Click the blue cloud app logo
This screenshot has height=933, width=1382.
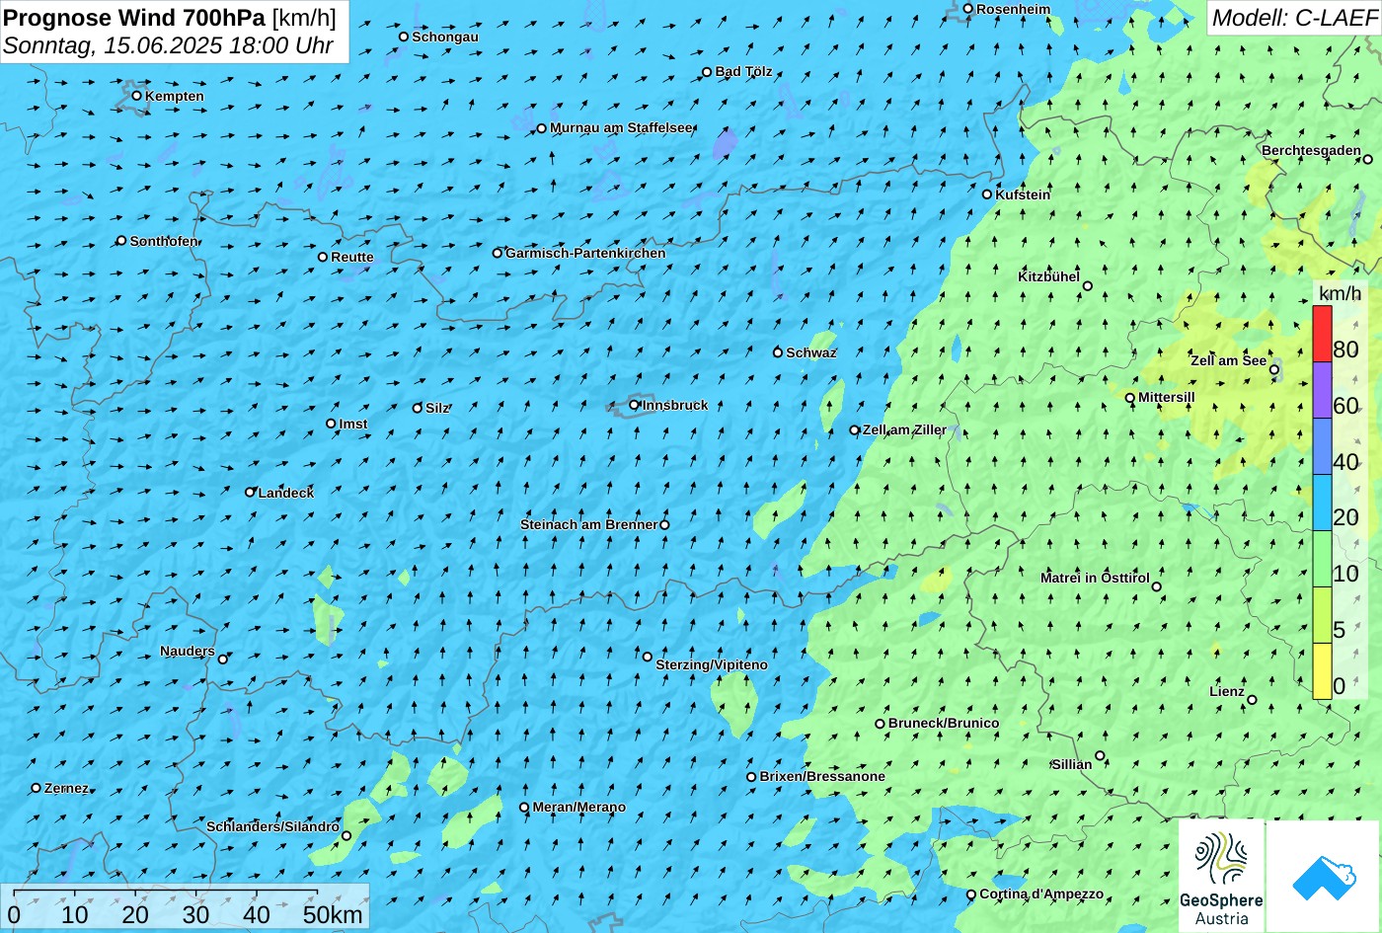click(x=1323, y=876)
